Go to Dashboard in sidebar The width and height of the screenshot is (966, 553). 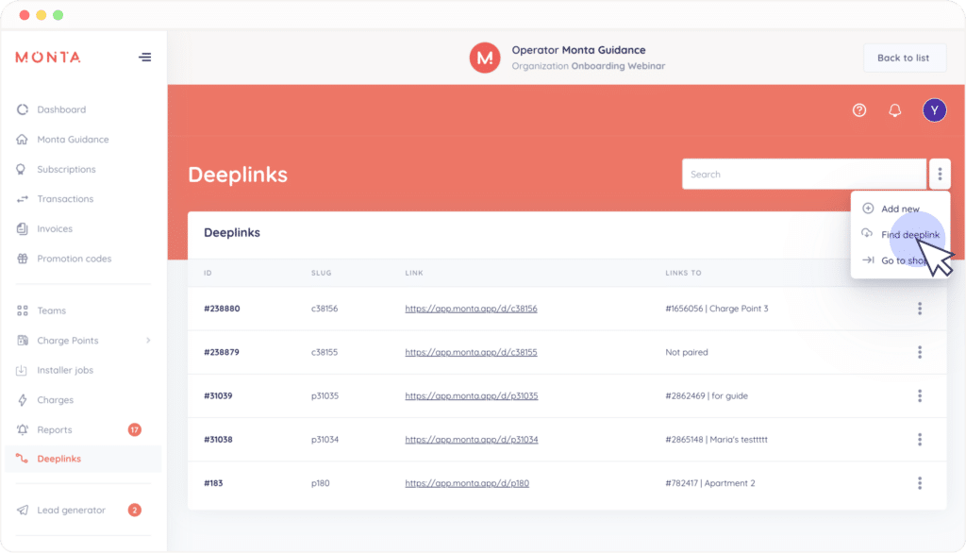(61, 109)
